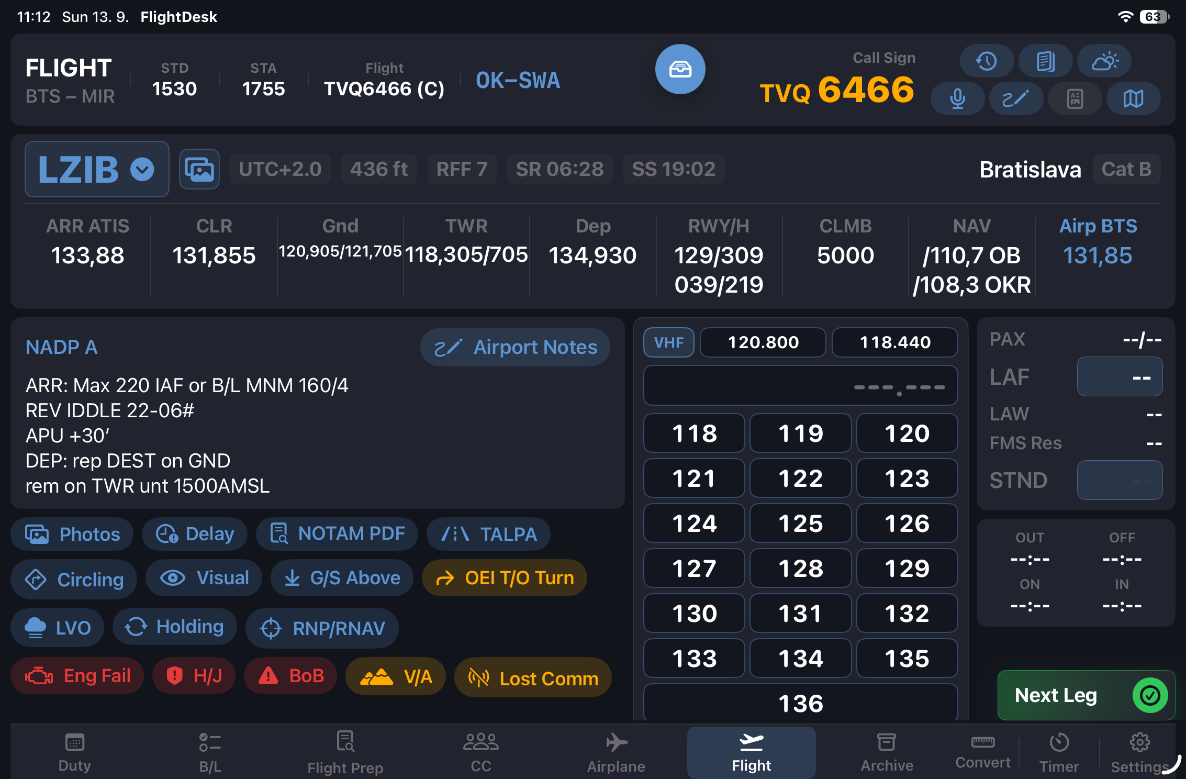The height and width of the screenshot is (779, 1186).
Task: Expand the LZIB airport dropdown
Action: click(97, 169)
